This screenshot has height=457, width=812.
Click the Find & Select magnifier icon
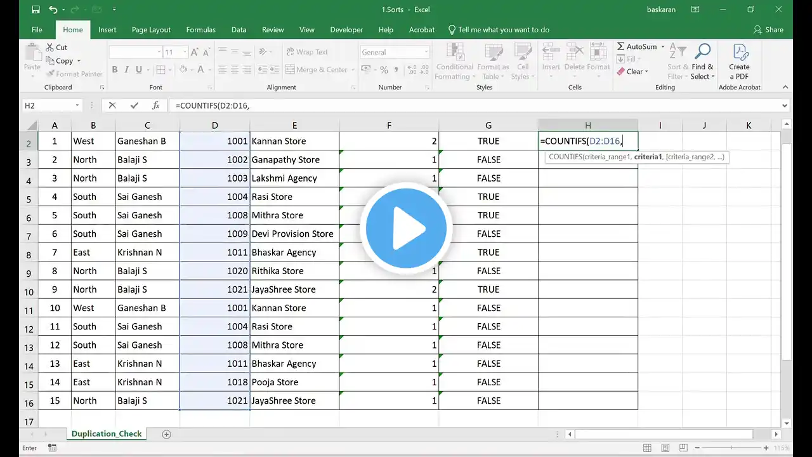pos(702,52)
